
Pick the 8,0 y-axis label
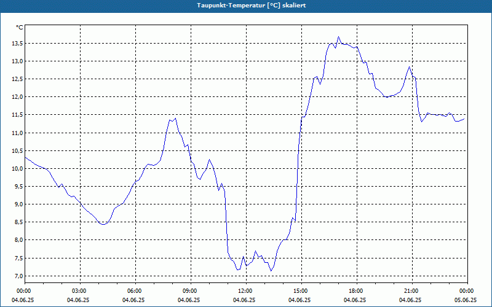[18, 240]
